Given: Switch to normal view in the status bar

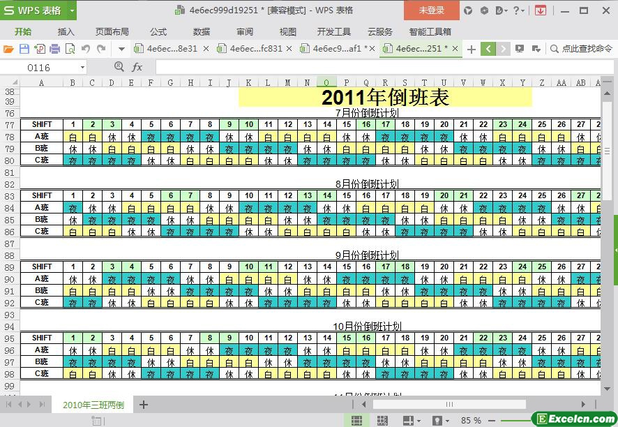Looking at the screenshot, I should (356, 421).
